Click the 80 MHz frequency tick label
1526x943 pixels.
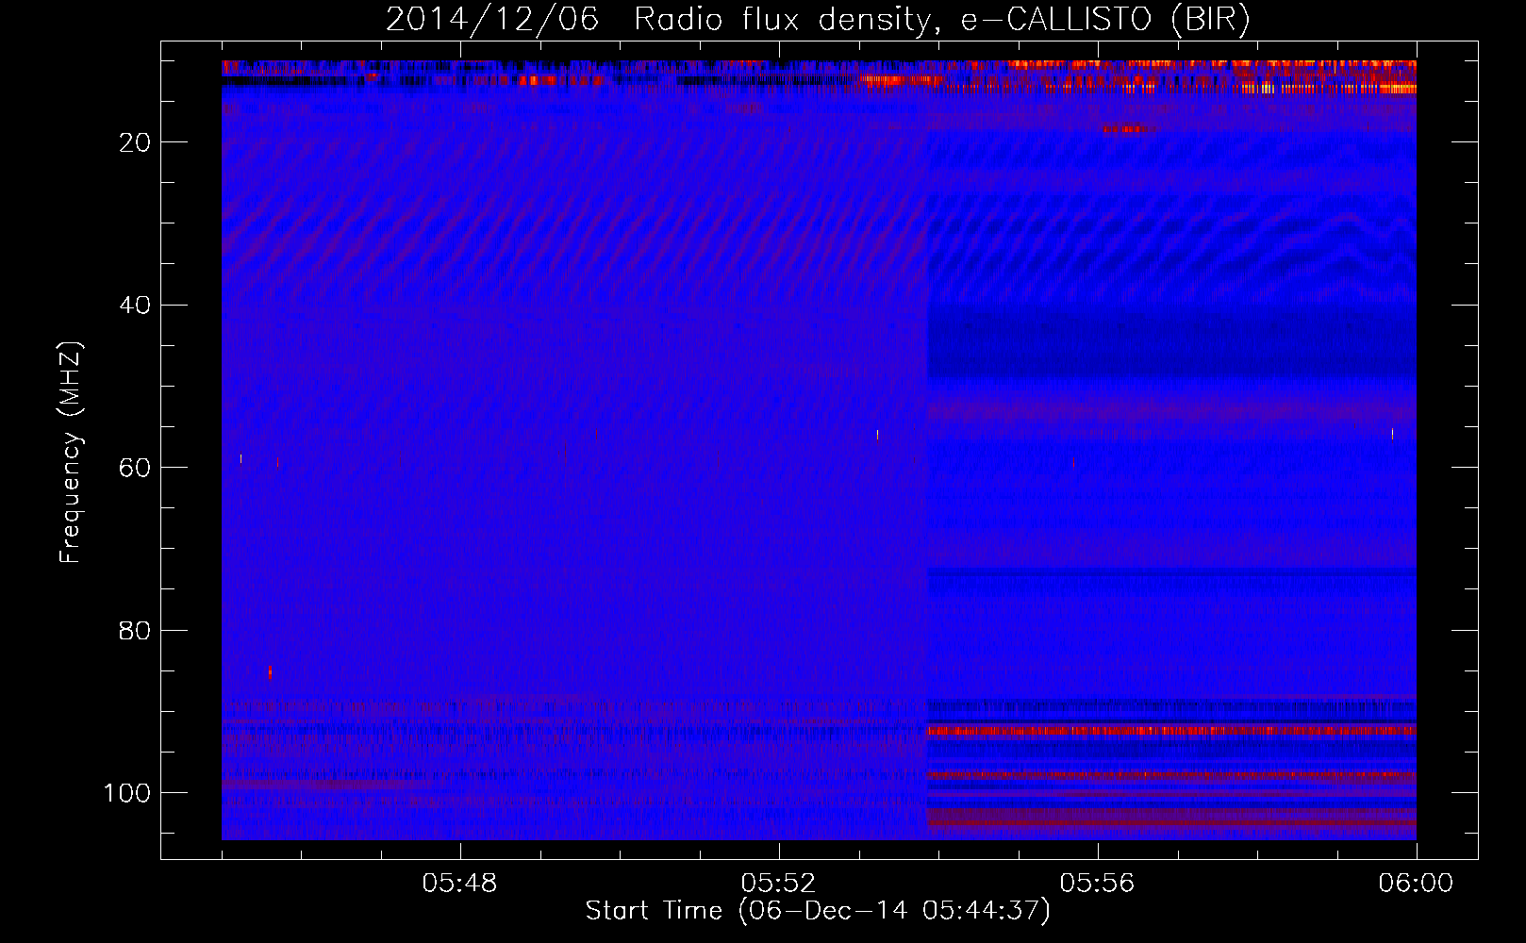(x=135, y=631)
